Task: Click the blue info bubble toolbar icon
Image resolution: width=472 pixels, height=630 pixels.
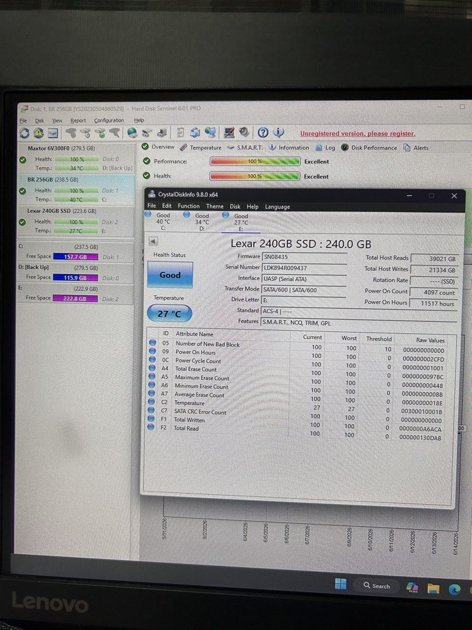Action: click(x=279, y=132)
